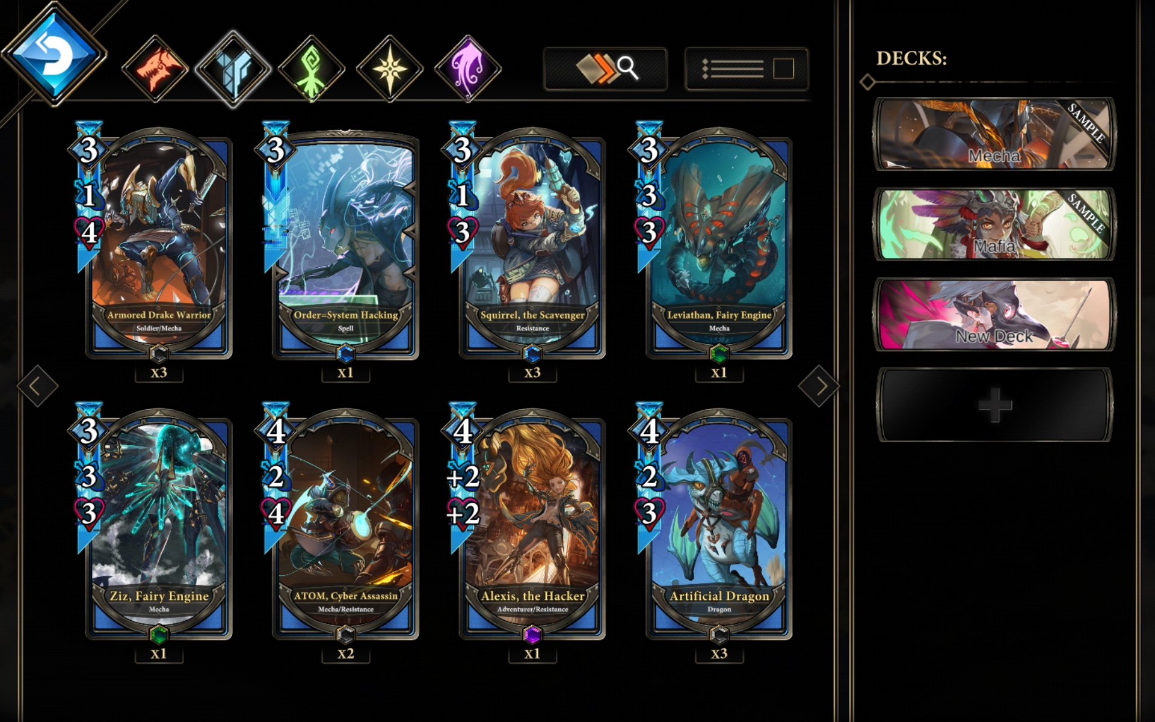Select Alexis, the Hacker card
Viewport: 1155px width, 722px height.
click(527, 523)
